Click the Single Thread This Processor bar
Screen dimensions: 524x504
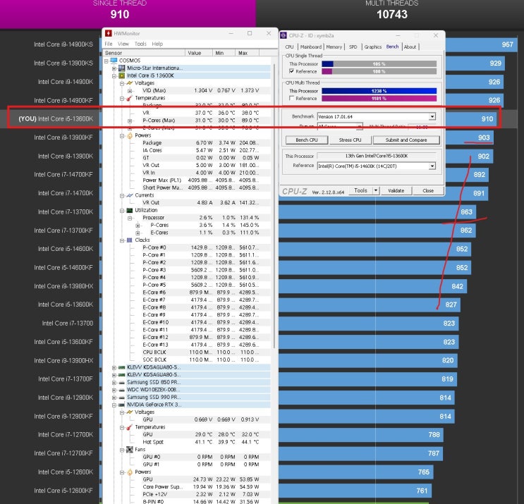click(x=379, y=64)
